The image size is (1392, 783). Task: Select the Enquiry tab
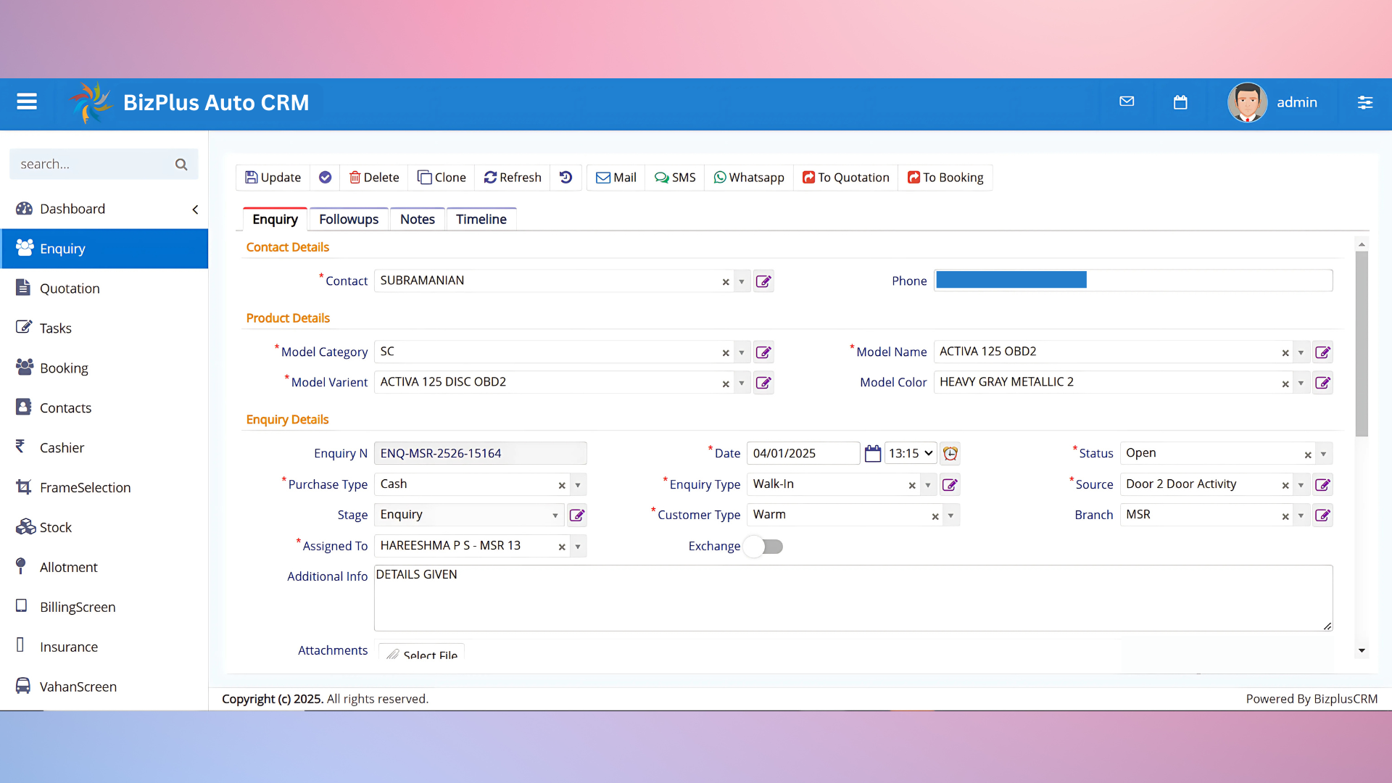click(x=275, y=219)
